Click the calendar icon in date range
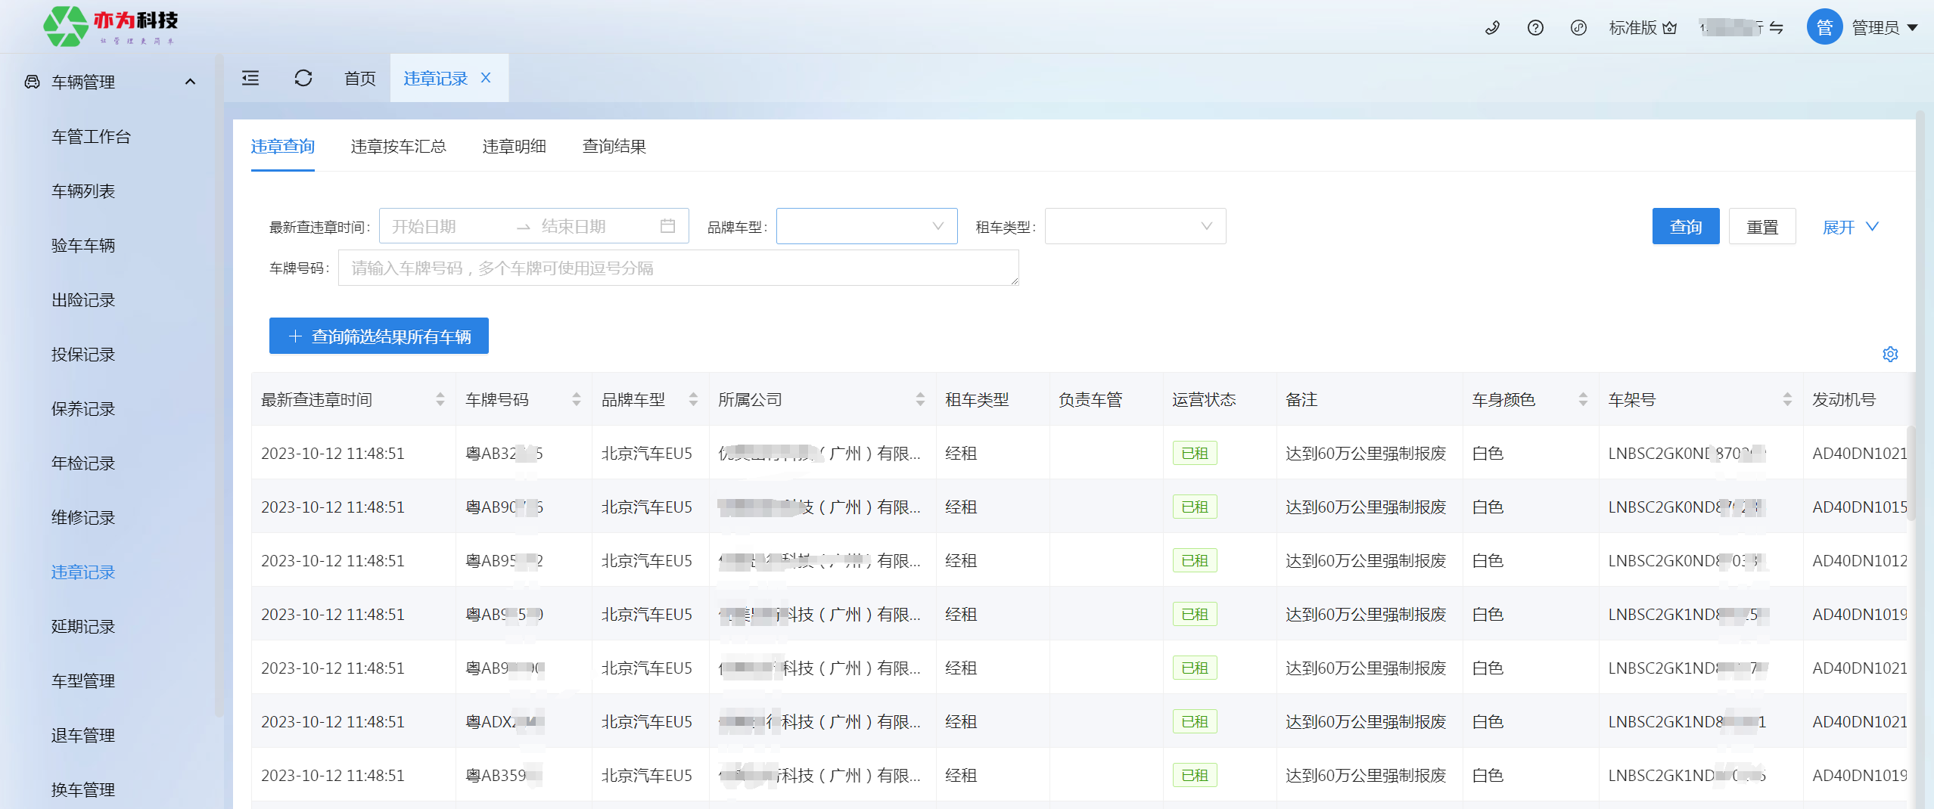Viewport: 1934px width, 809px height. tap(667, 226)
